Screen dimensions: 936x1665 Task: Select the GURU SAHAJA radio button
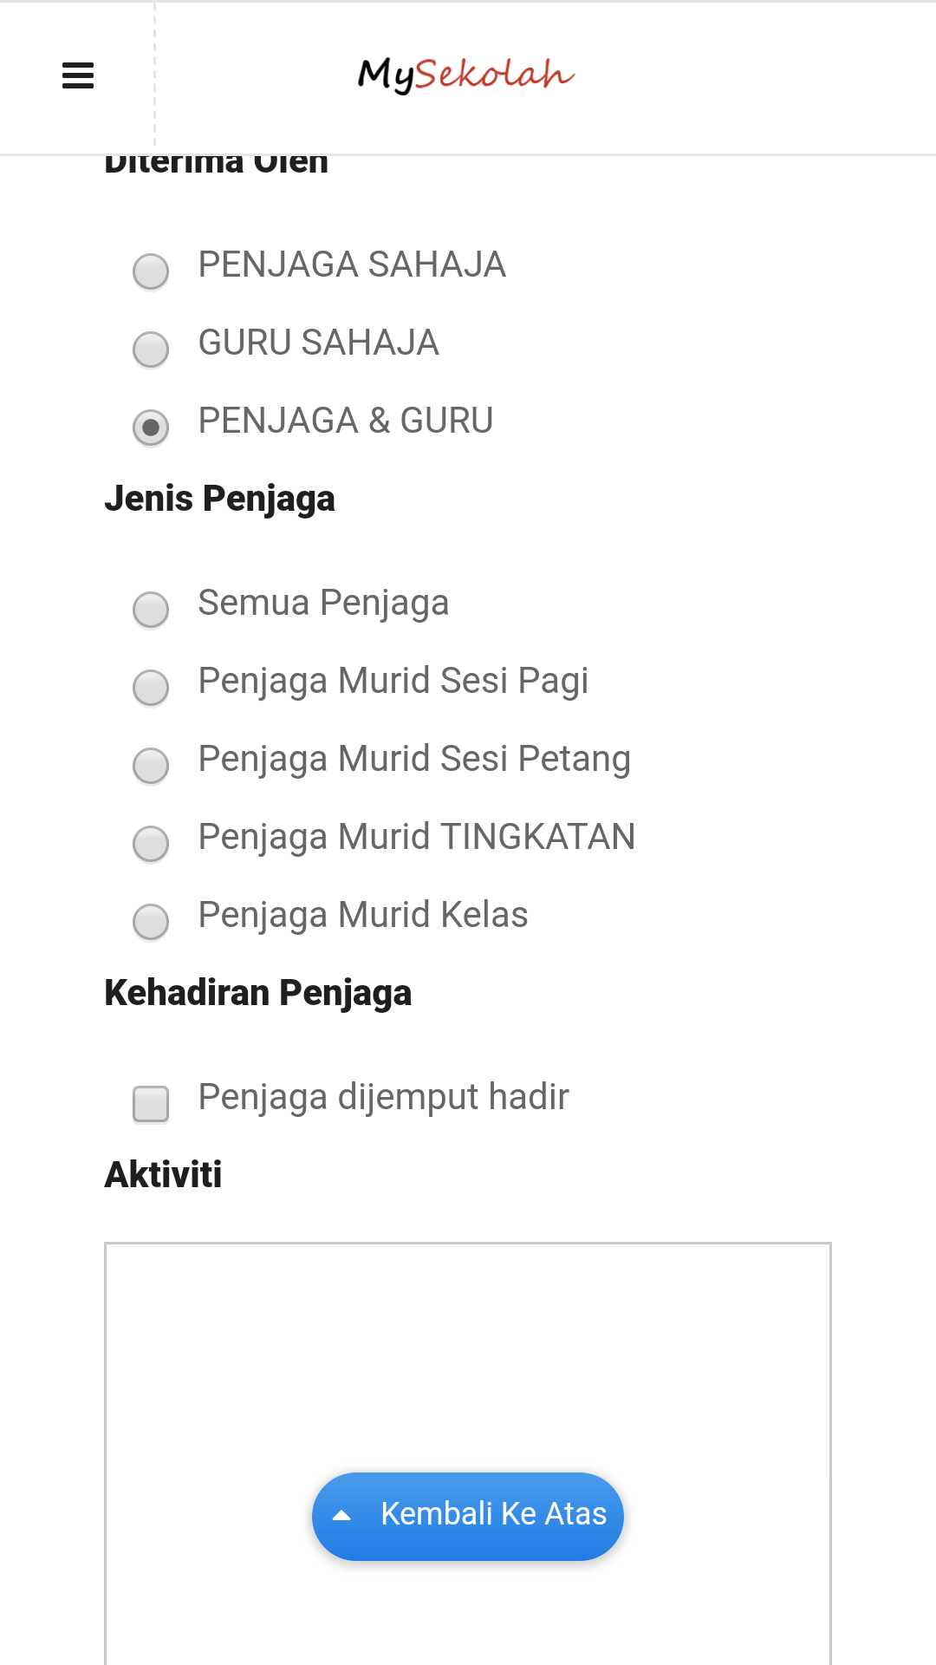[151, 349]
